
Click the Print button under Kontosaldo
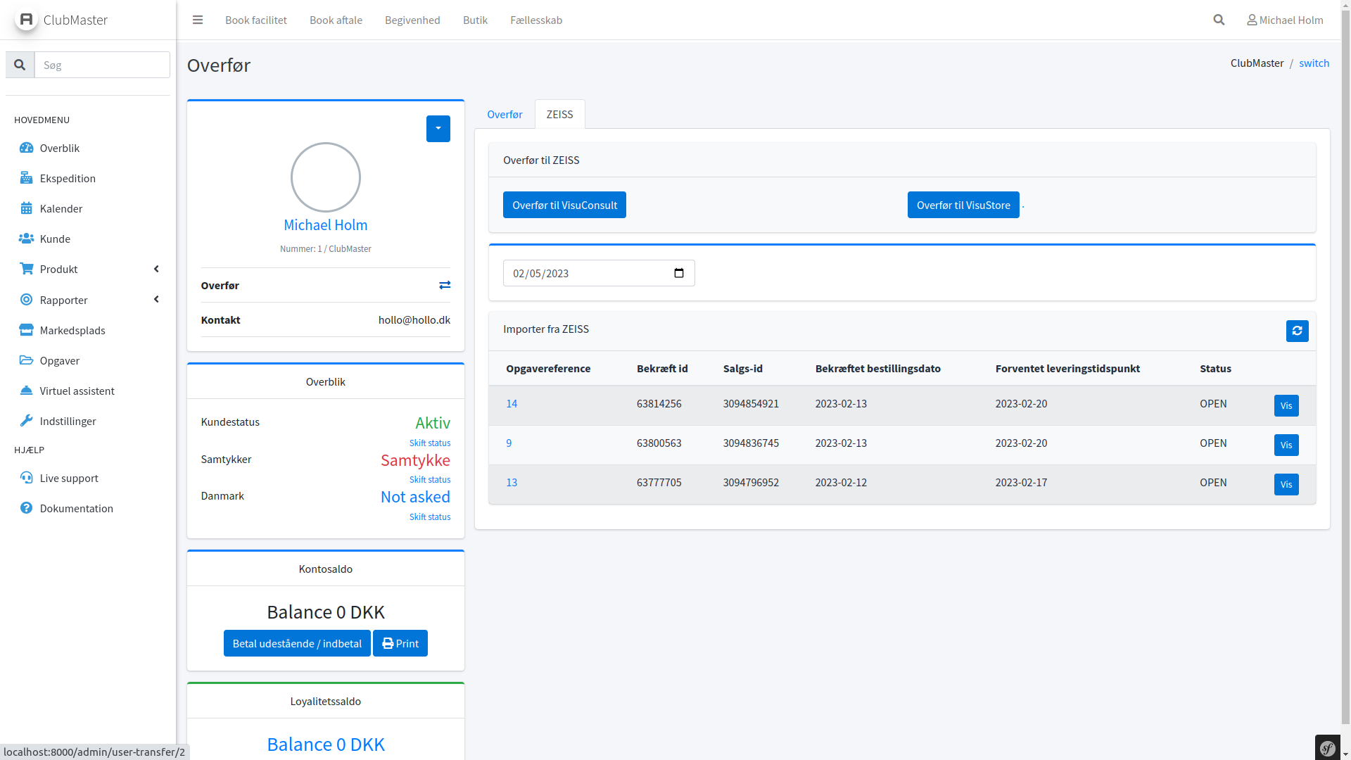(400, 643)
